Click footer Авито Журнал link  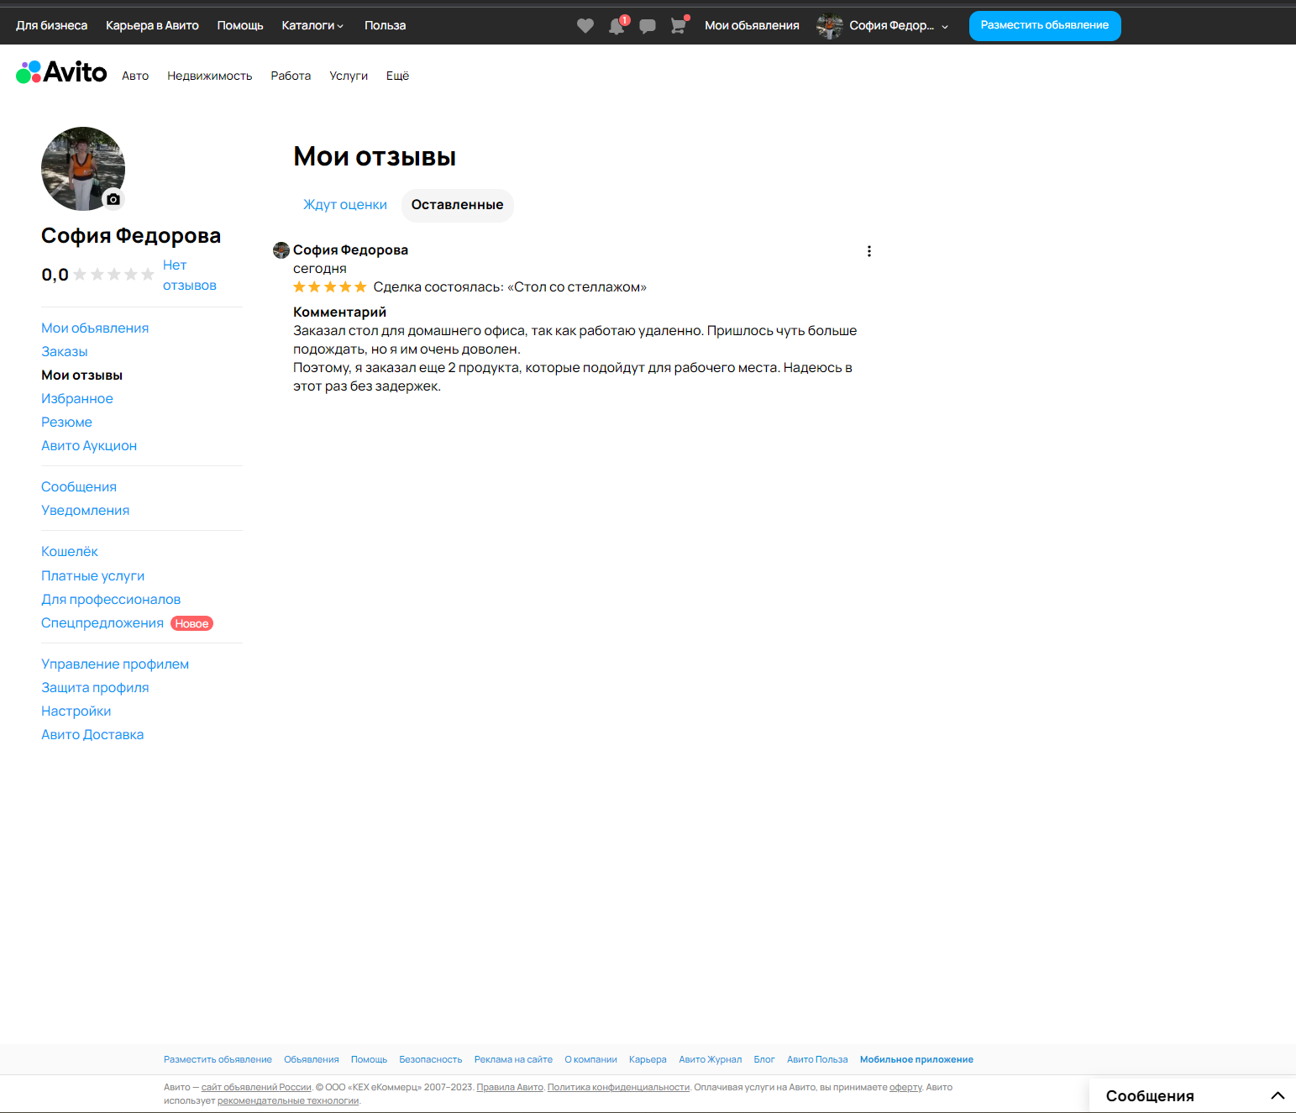pos(711,1060)
